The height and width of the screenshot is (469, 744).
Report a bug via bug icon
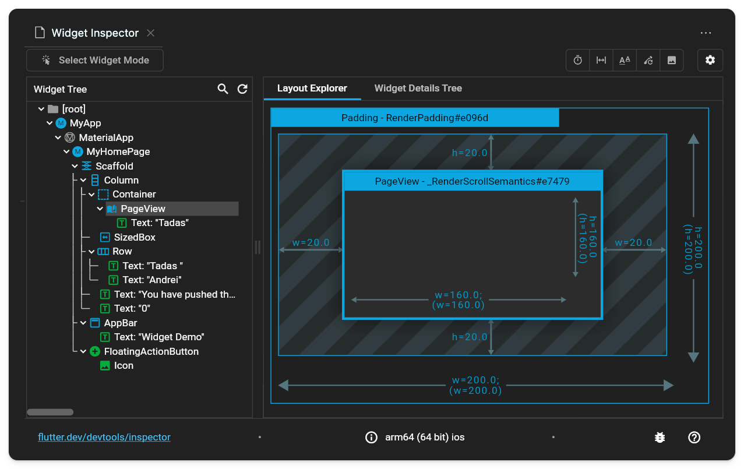click(660, 437)
